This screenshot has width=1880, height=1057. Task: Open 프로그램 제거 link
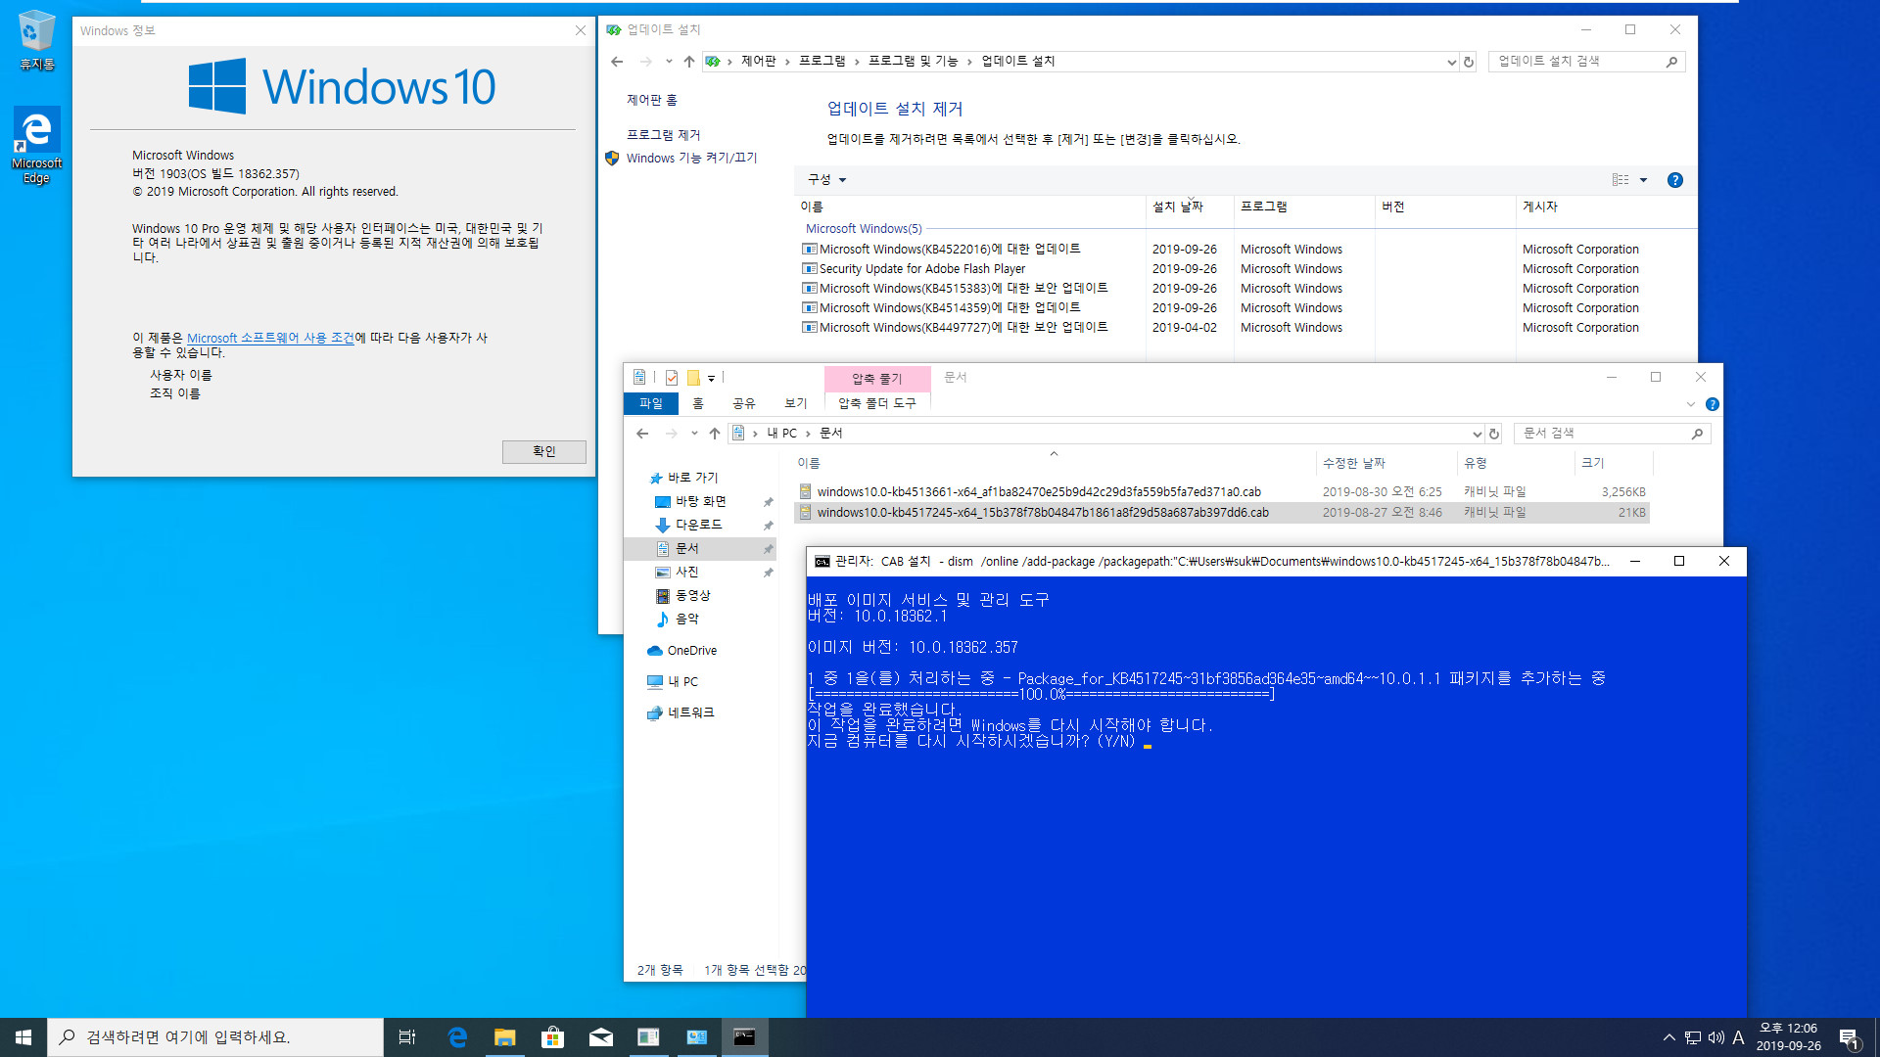tap(663, 135)
